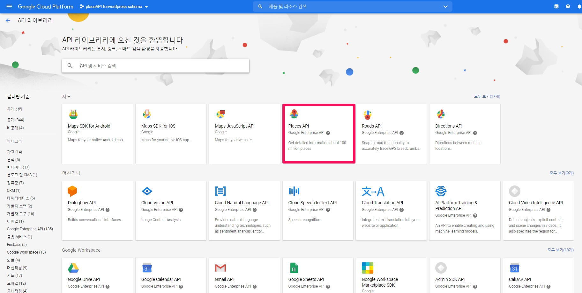Filter by 금융 서비스 (1) category

click(x=19, y=237)
